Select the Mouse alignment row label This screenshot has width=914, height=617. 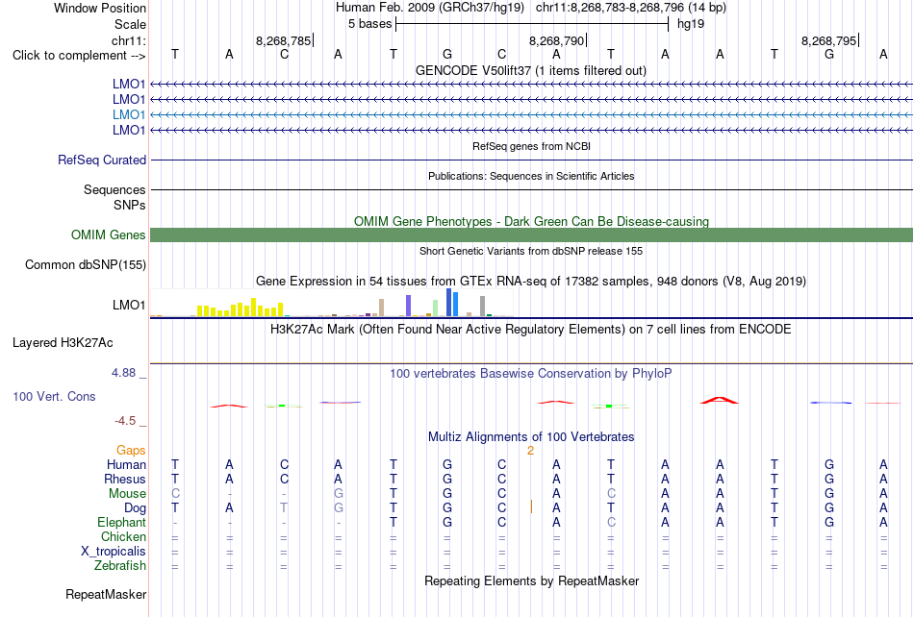tap(127, 494)
